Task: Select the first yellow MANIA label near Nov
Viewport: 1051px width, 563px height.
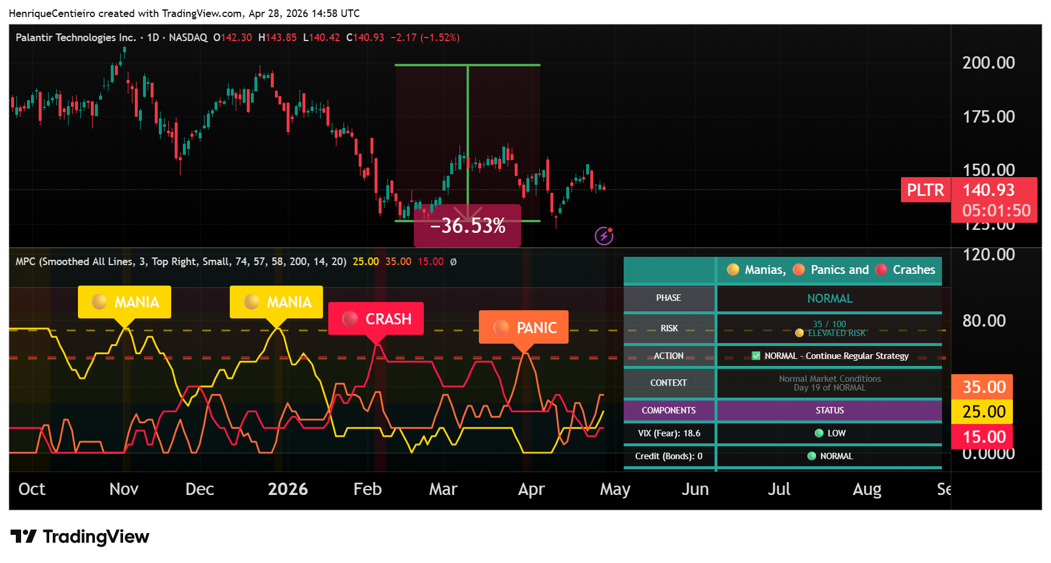Action: [x=124, y=302]
